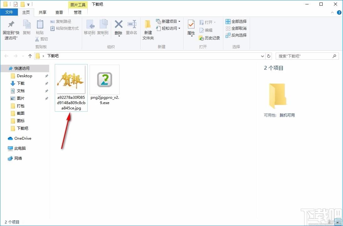Click pin icon beside 图片
Screen dimensions: 343x226
coord(46,98)
